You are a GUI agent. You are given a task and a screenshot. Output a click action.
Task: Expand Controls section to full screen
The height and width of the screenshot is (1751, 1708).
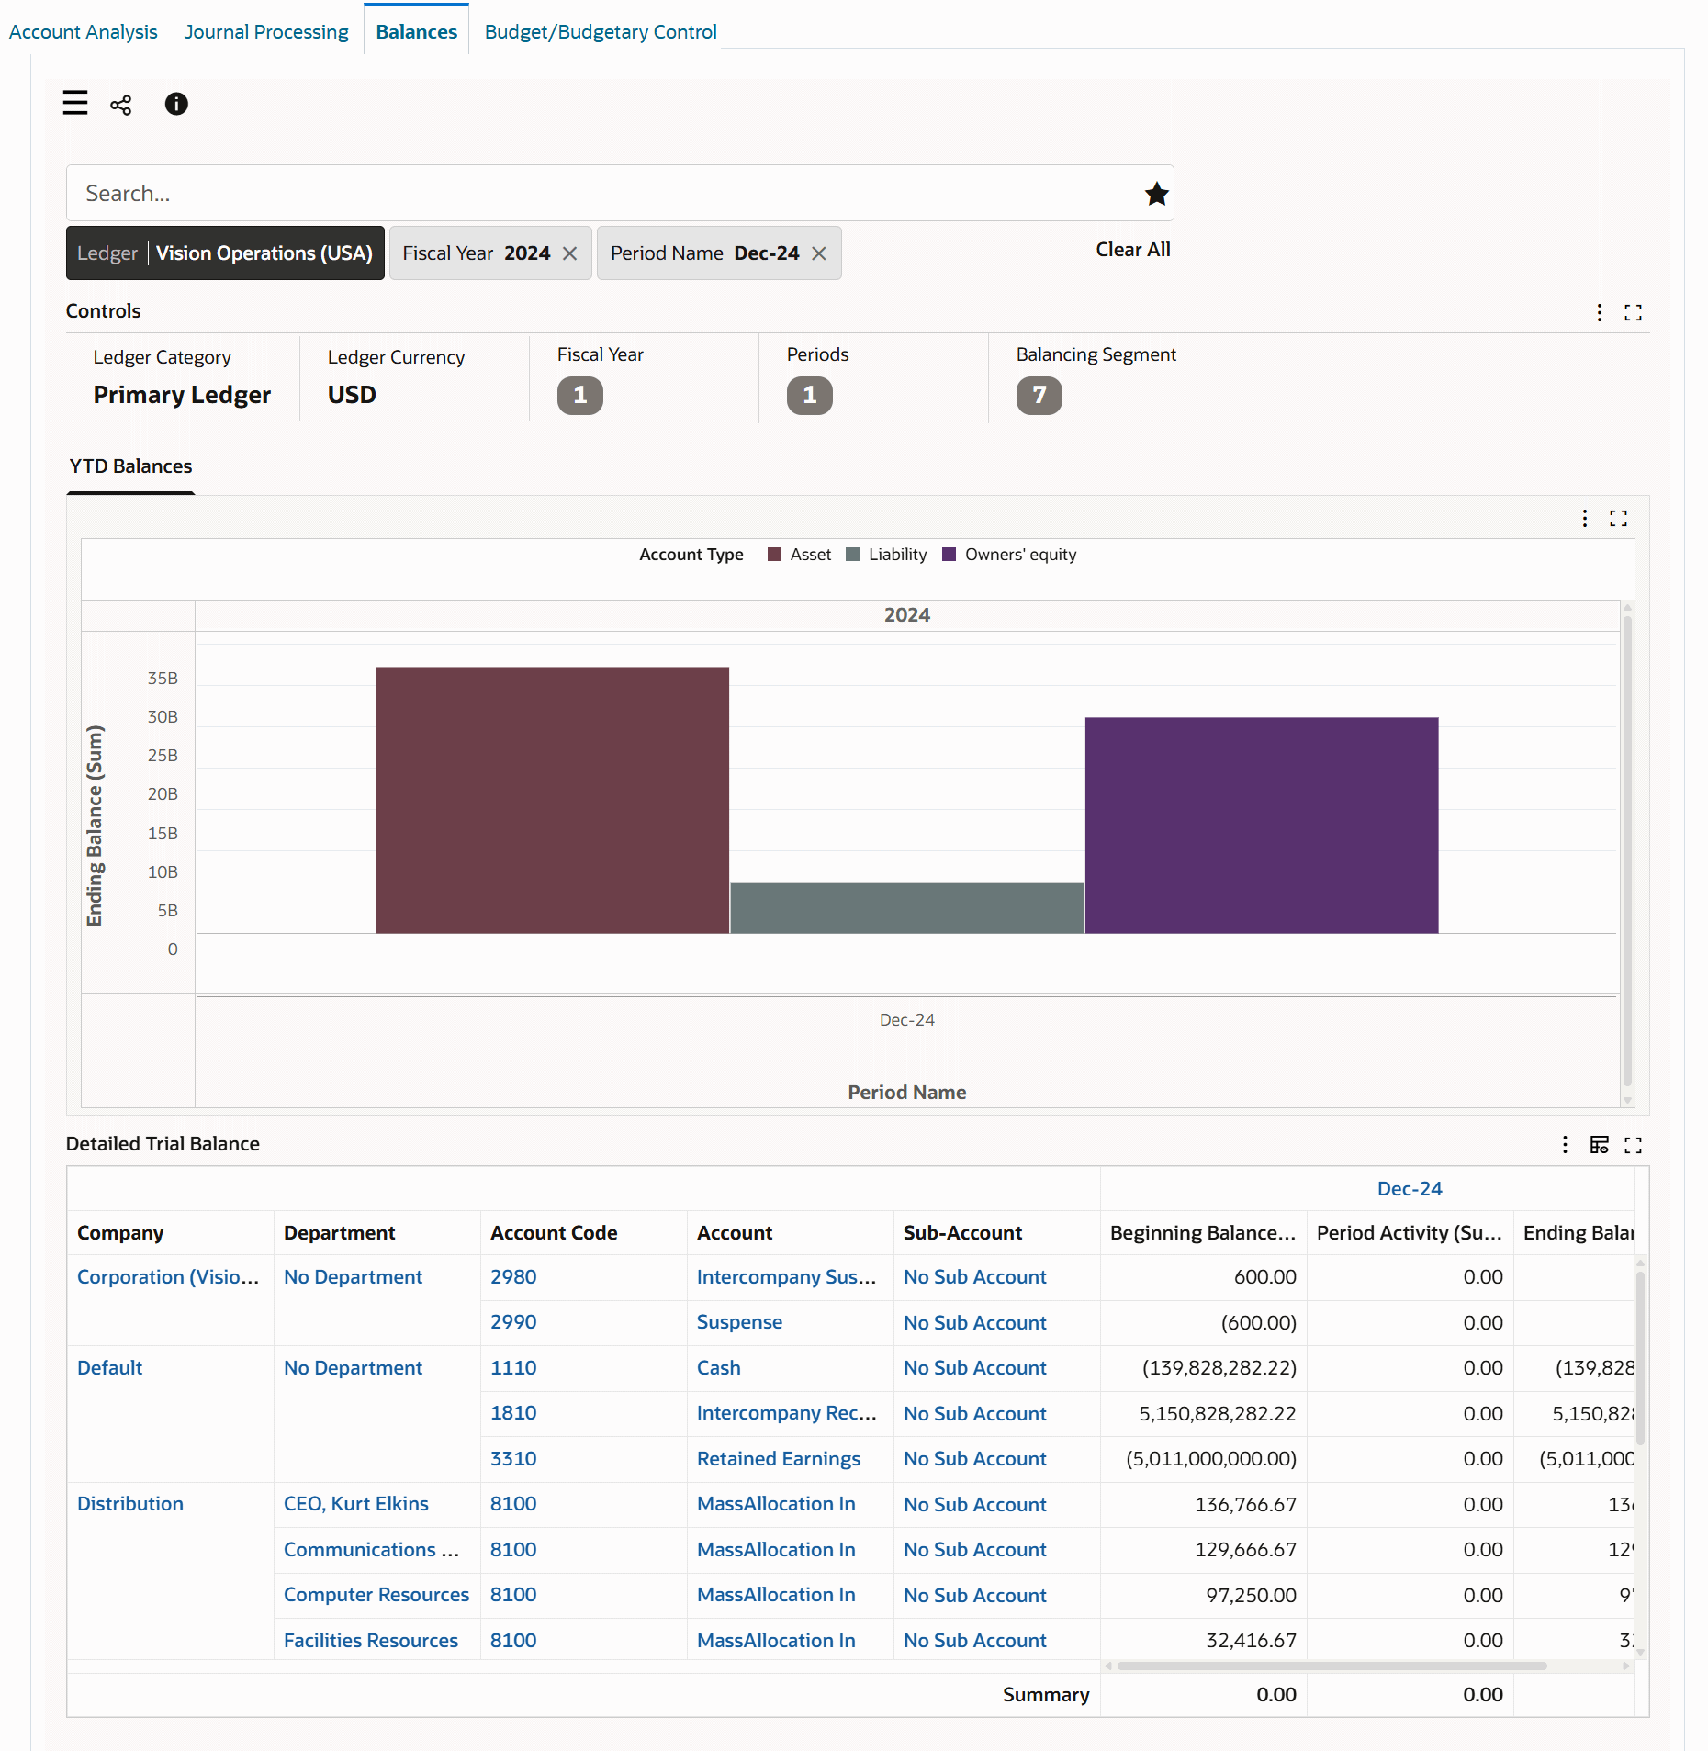click(1633, 312)
